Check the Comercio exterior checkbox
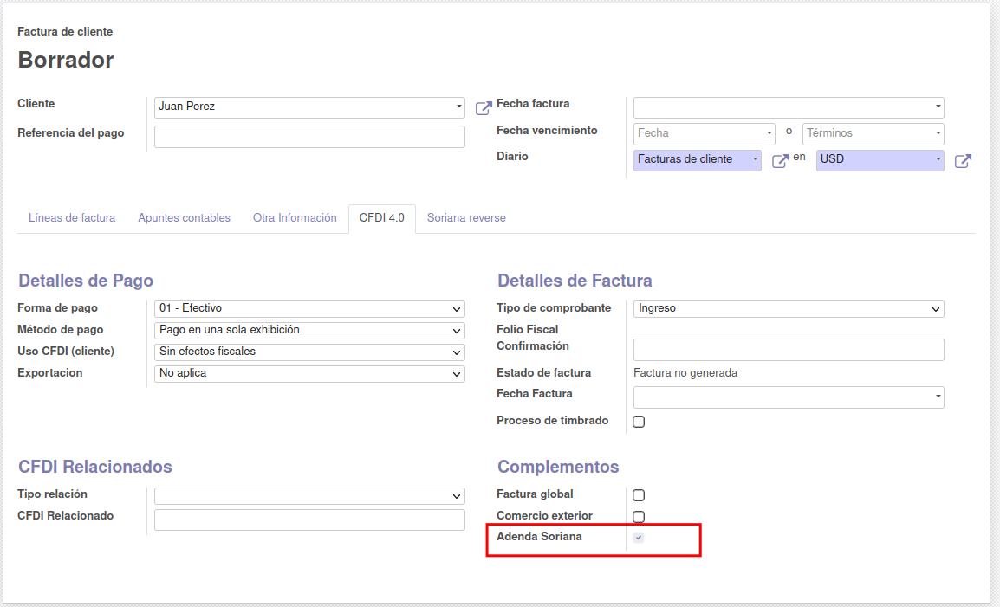Screen dimensions: 1000x607 [639, 517]
